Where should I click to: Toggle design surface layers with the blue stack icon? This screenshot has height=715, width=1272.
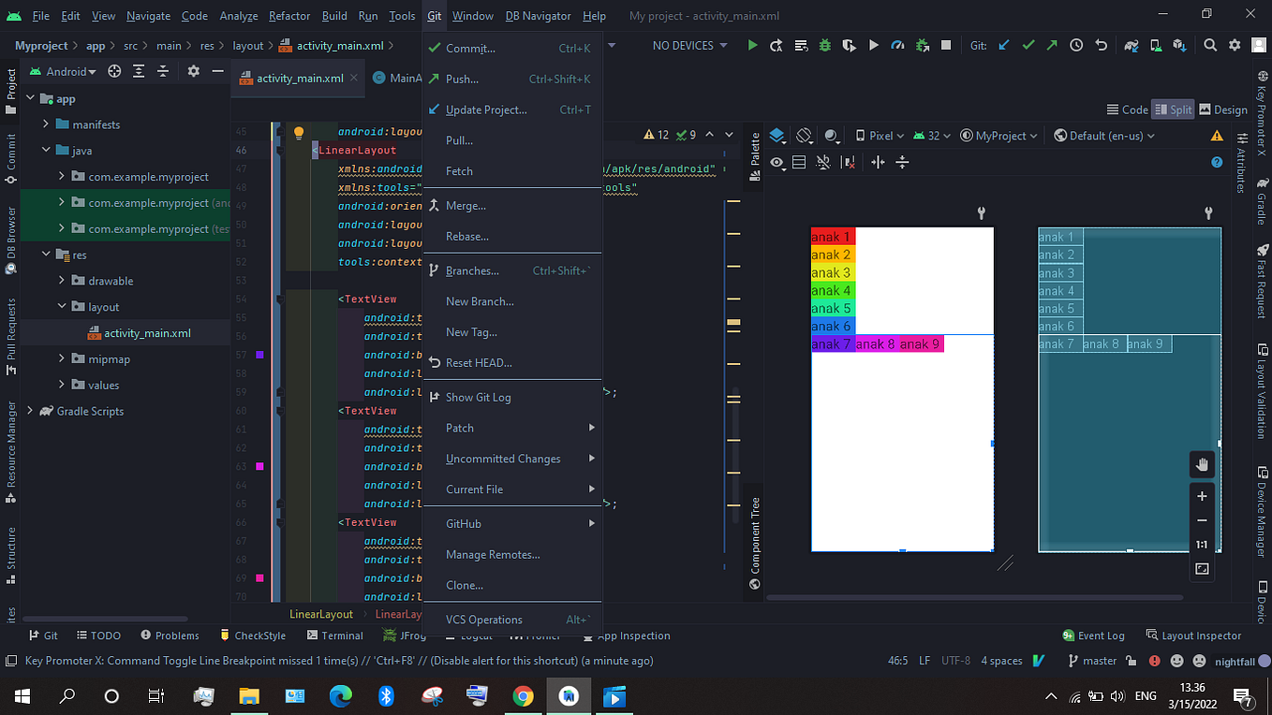coord(777,135)
